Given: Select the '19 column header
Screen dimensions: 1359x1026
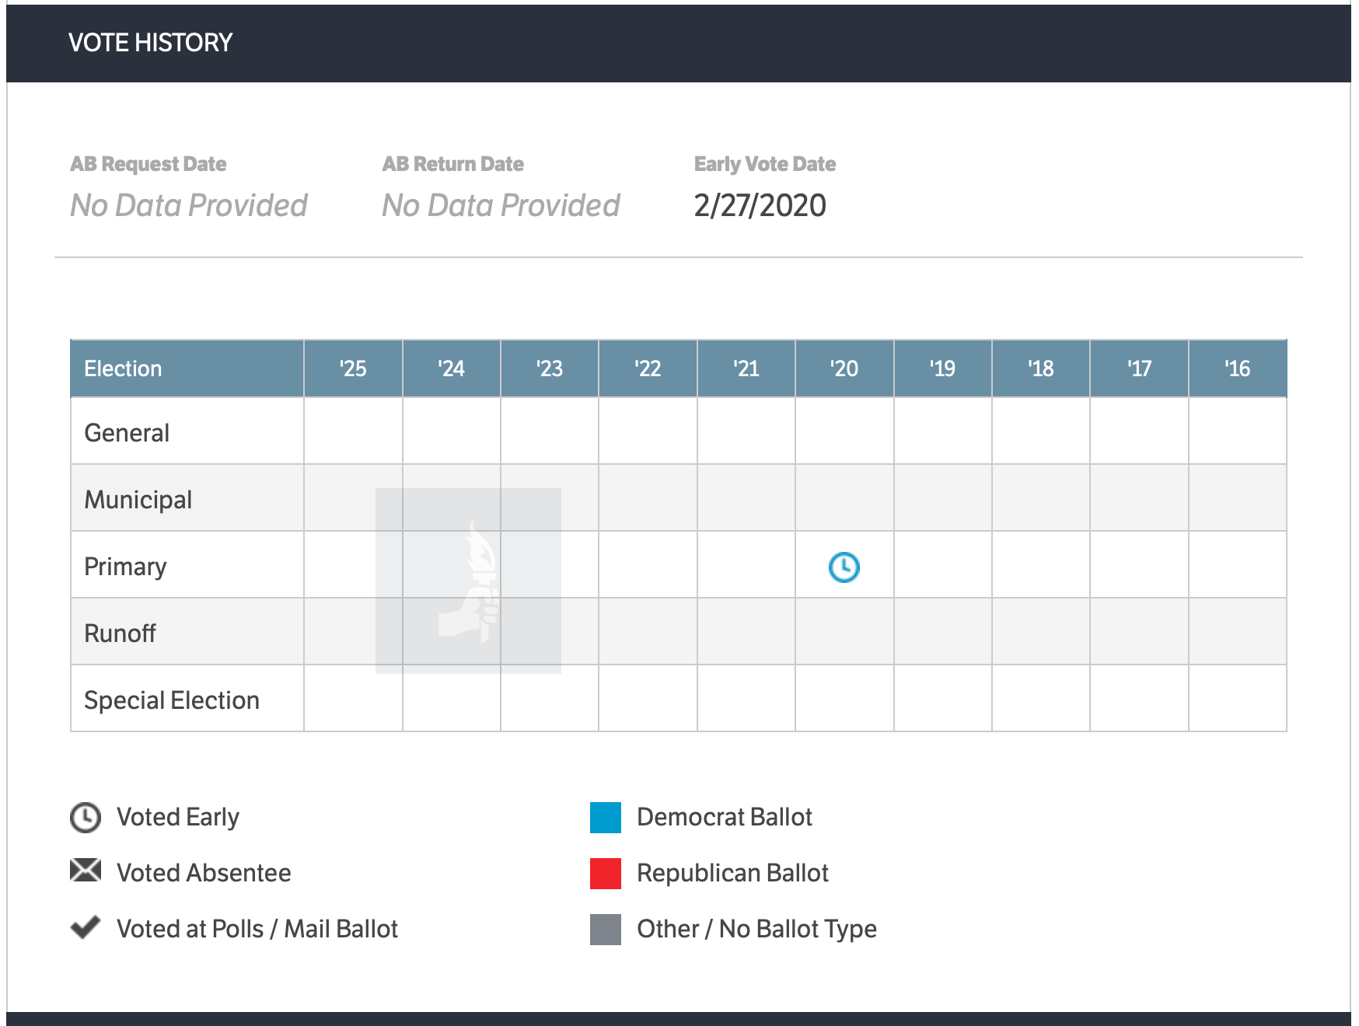Looking at the screenshot, I should click(x=943, y=368).
